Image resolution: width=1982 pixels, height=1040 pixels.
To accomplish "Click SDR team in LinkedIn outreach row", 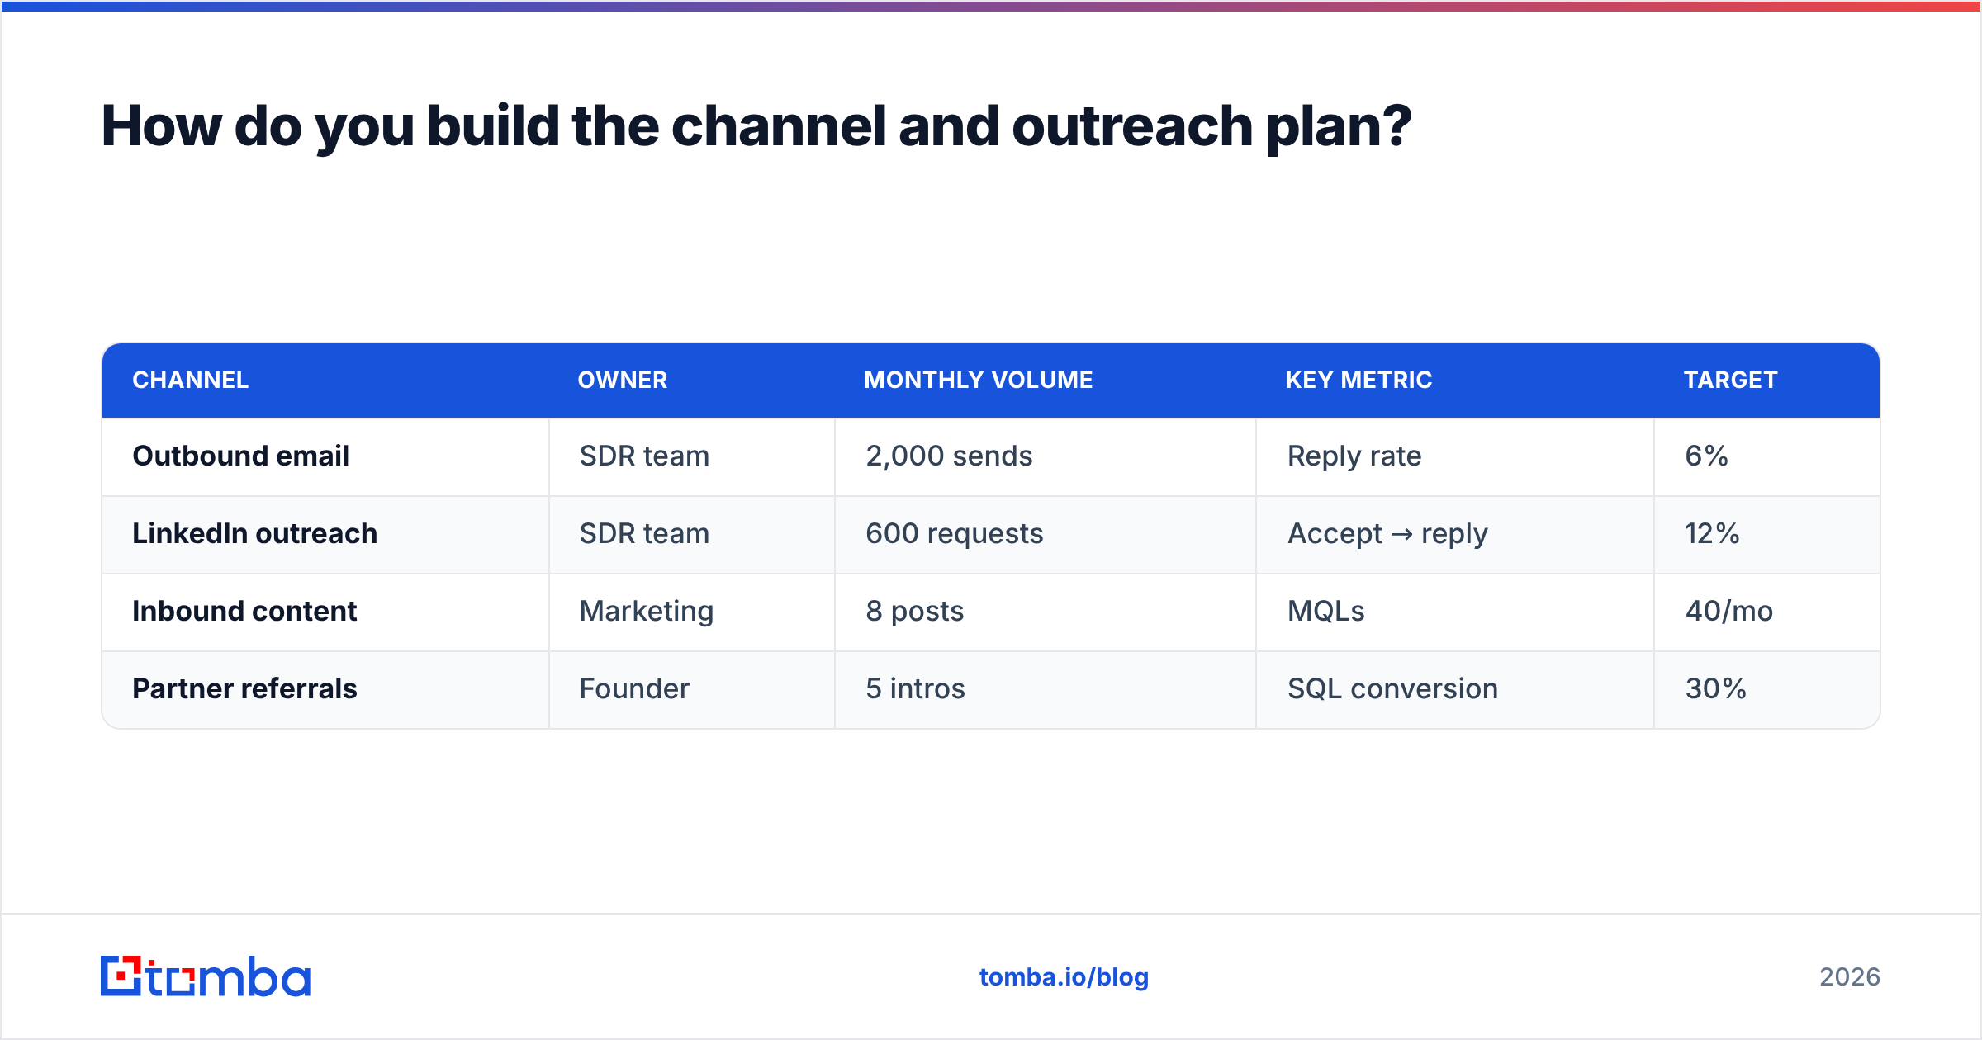I will (x=692, y=534).
